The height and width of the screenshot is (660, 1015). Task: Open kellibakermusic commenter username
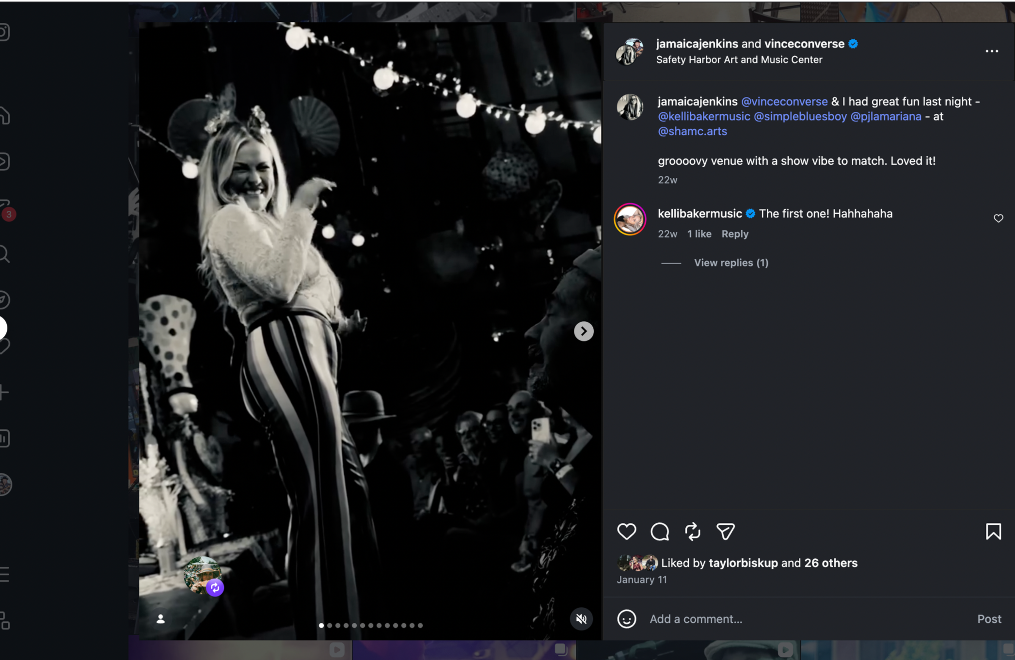[700, 214]
